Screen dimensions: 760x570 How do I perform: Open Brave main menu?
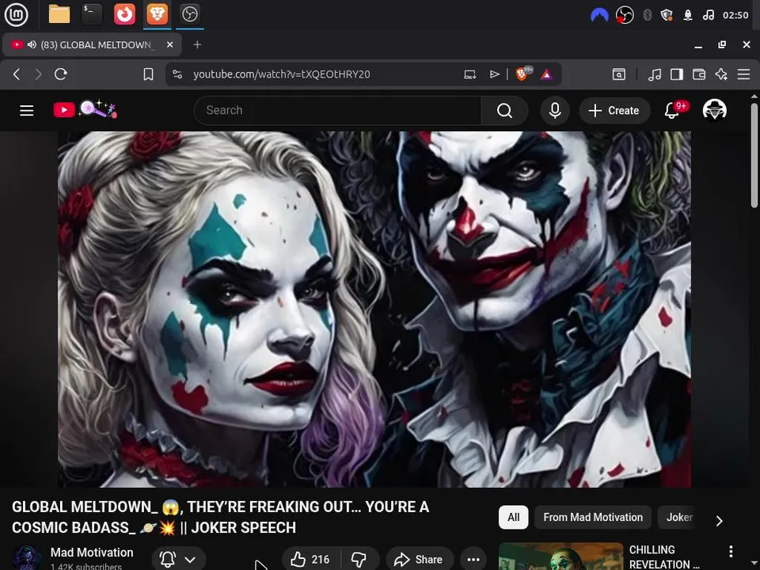tap(743, 74)
